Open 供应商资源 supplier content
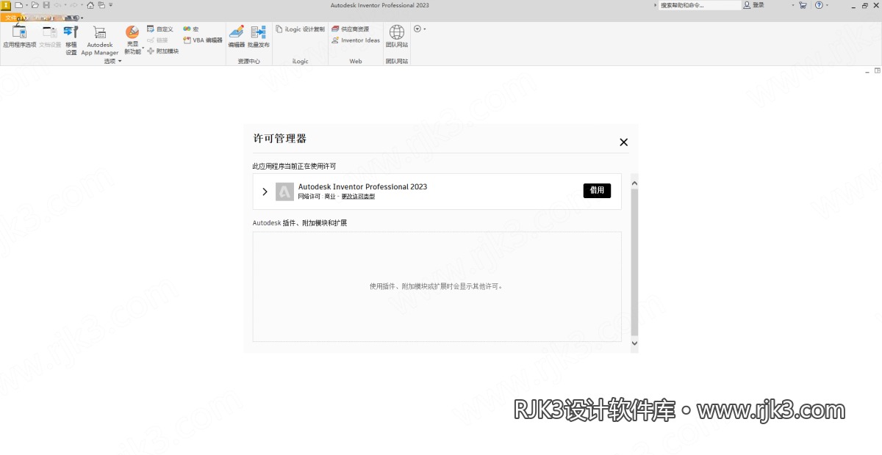This screenshot has height=455, width=882. (x=351, y=29)
